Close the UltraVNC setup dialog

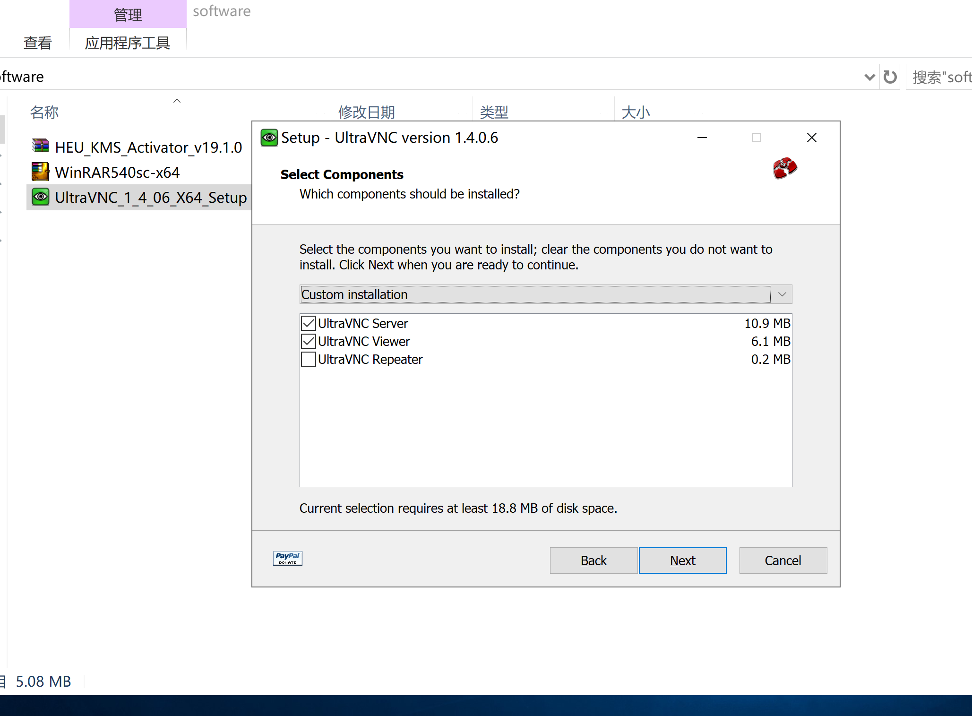pyautogui.click(x=812, y=138)
